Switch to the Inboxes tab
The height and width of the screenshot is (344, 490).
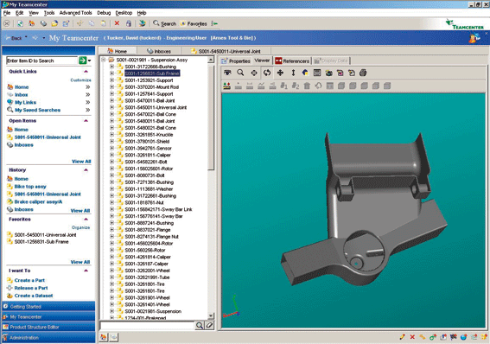pos(159,51)
